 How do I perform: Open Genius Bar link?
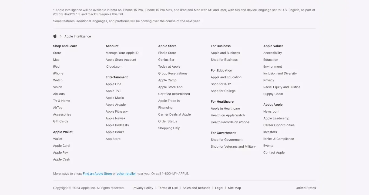166,60
